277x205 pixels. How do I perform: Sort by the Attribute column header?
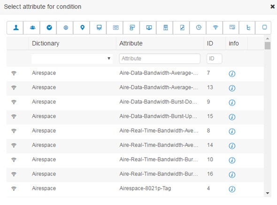(x=131, y=43)
